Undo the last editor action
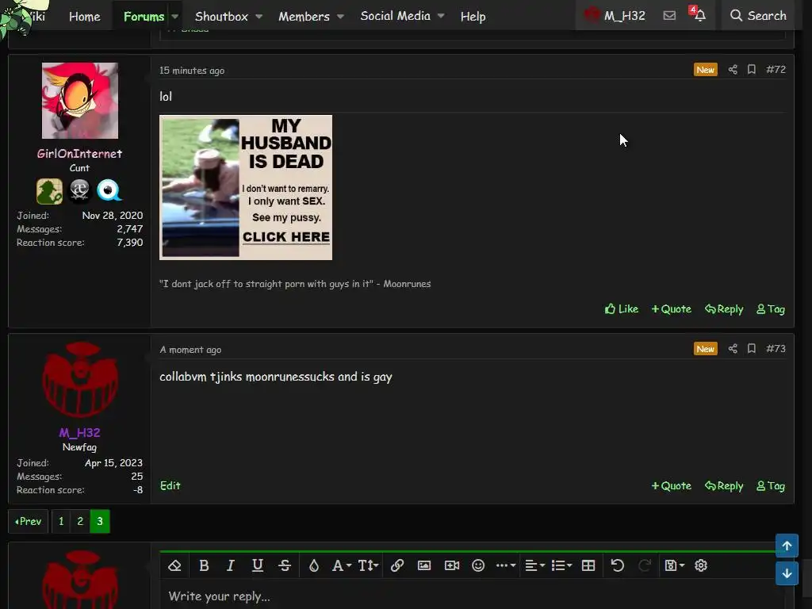This screenshot has width=812, height=609. pyautogui.click(x=617, y=565)
